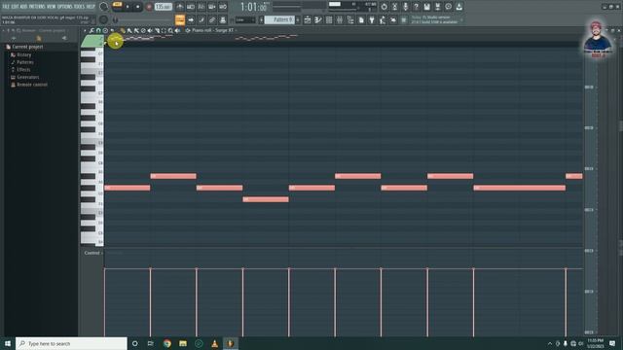Image resolution: width=623 pixels, height=350 pixels.
Task: Adjust the main volume slider
Action: (x=104, y=7)
